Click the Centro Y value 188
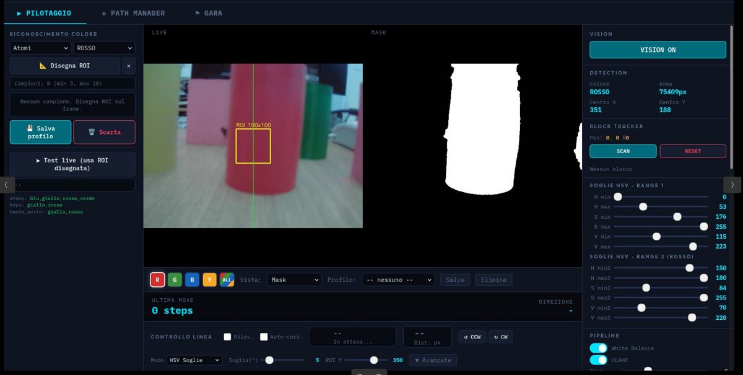 (665, 110)
